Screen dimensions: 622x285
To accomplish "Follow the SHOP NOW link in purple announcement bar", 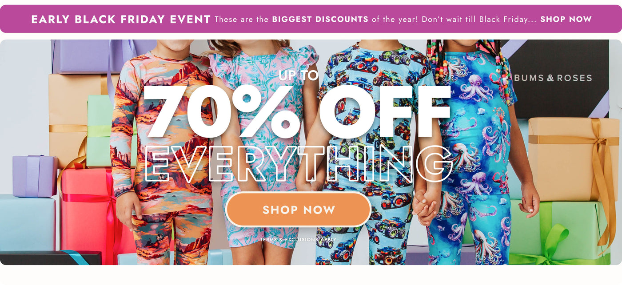I will tap(566, 19).
